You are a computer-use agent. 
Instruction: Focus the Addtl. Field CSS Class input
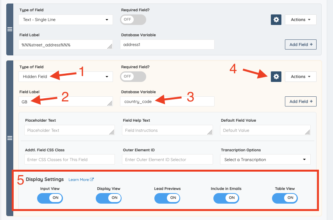click(x=70, y=160)
